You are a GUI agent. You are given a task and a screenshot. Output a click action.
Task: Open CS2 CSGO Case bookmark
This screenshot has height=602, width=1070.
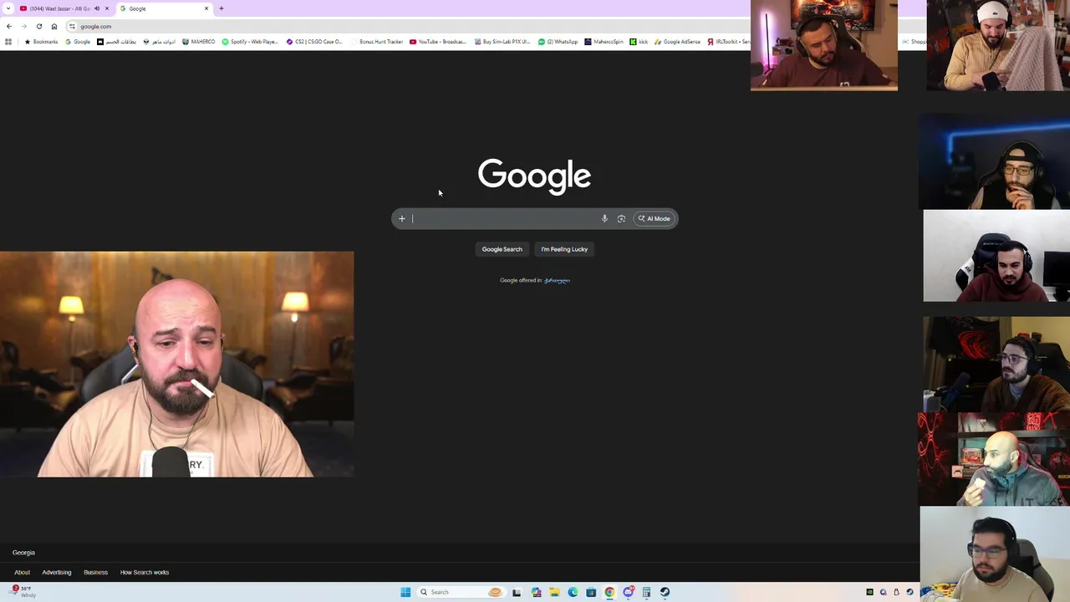[x=314, y=42]
